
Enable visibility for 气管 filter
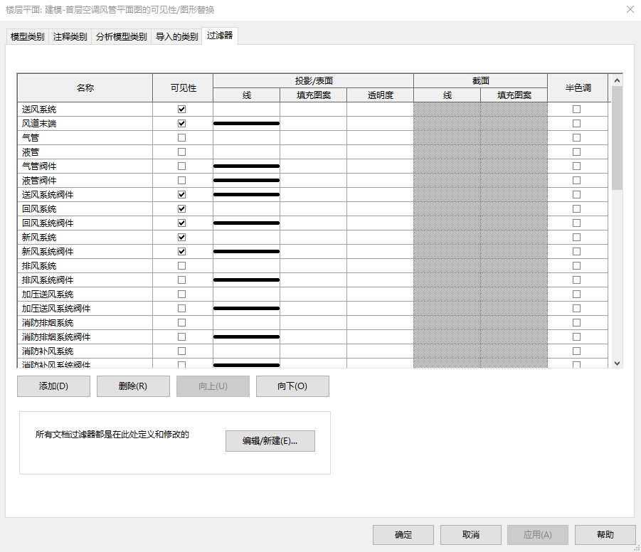coord(182,138)
